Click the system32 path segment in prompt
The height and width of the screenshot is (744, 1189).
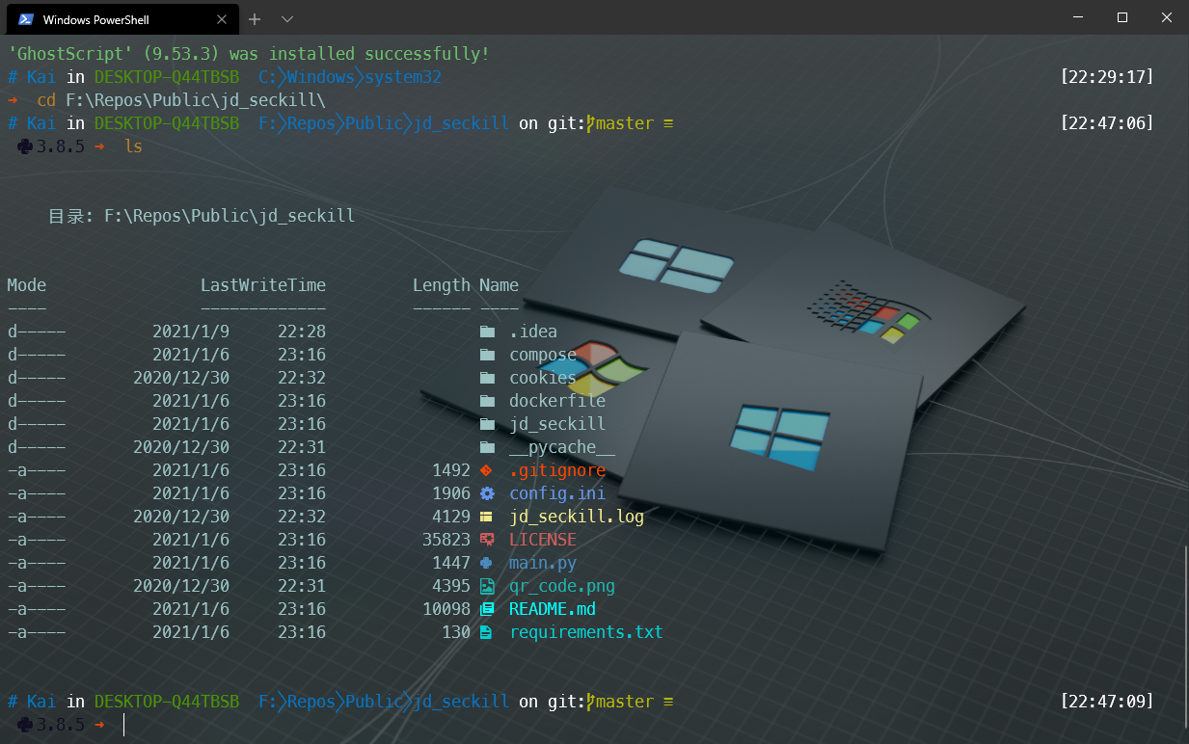(403, 77)
